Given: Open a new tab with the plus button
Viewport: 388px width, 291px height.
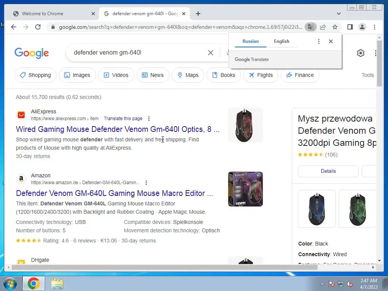Looking at the screenshot, I should coord(198,14).
